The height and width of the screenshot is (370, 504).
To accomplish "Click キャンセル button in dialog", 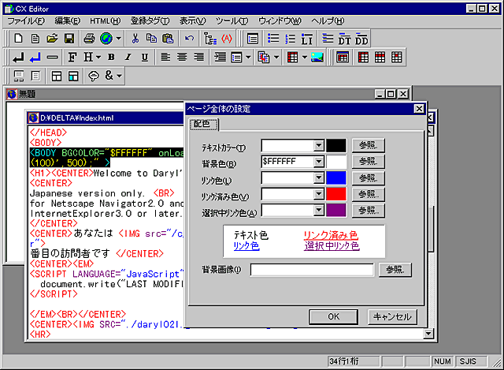I will pyautogui.click(x=392, y=317).
